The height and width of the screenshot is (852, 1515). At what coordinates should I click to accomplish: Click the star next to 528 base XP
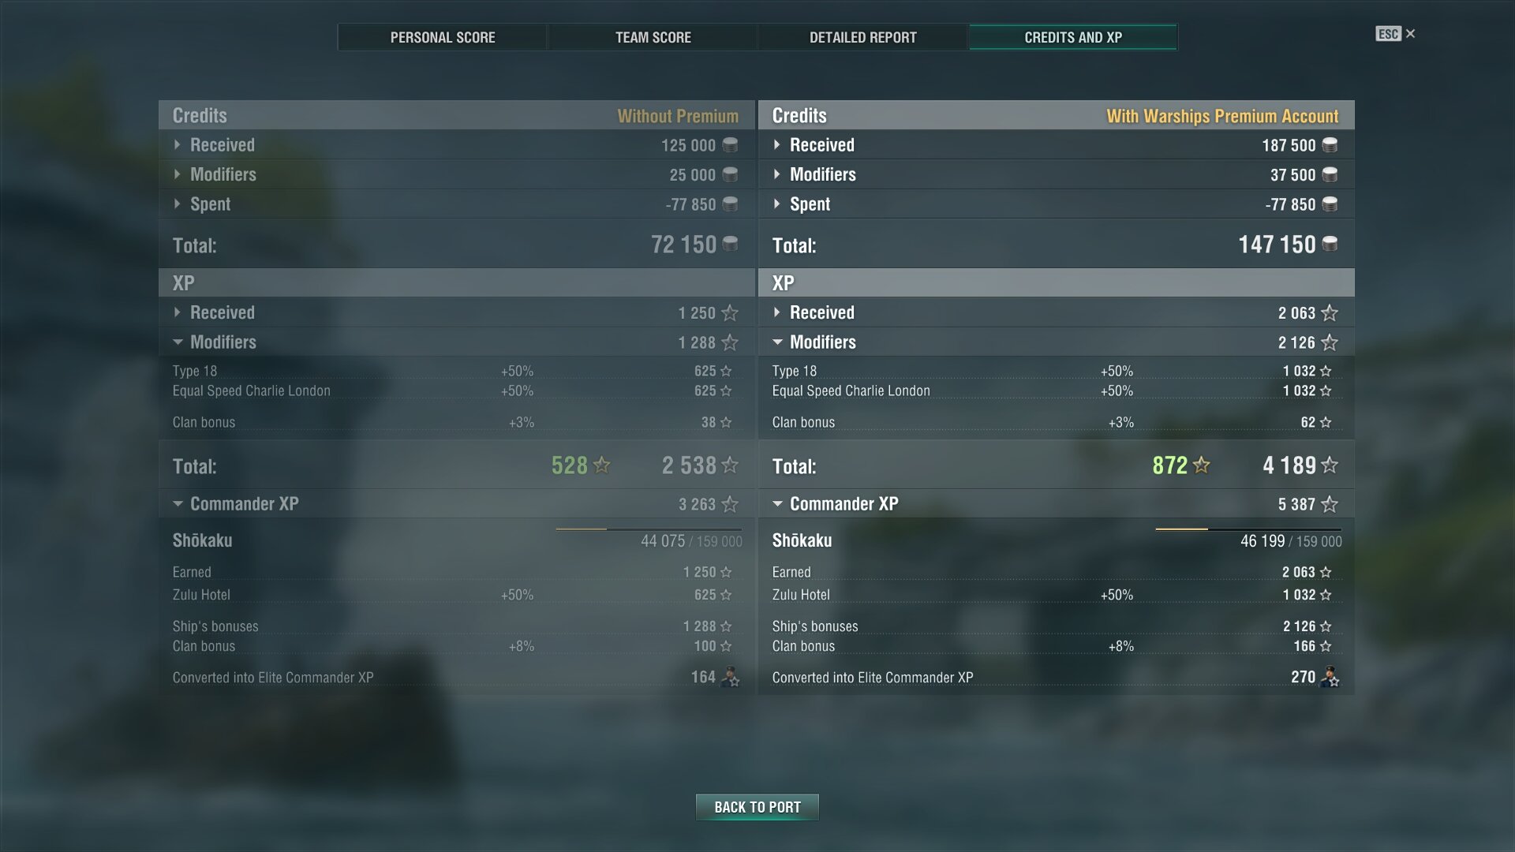[x=601, y=465]
